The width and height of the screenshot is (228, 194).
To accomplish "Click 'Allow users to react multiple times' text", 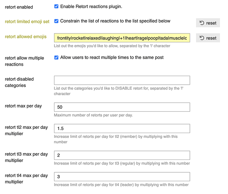I will (x=112, y=57).
